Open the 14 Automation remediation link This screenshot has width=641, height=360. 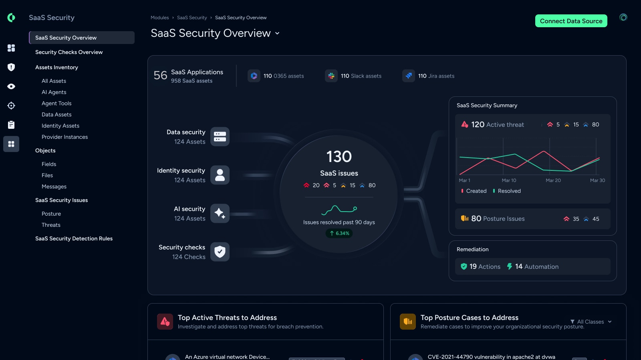[x=532, y=266]
